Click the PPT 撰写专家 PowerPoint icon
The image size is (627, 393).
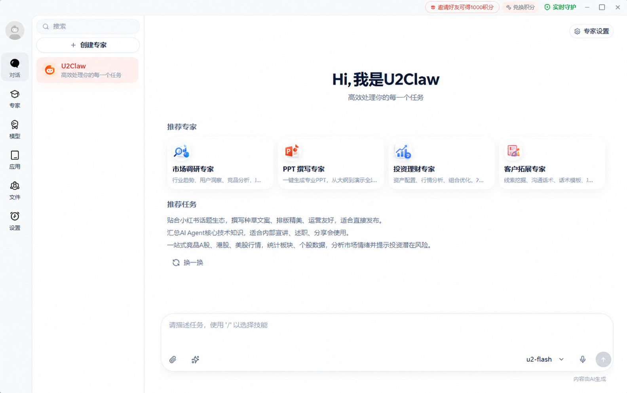[x=292, y=151]
